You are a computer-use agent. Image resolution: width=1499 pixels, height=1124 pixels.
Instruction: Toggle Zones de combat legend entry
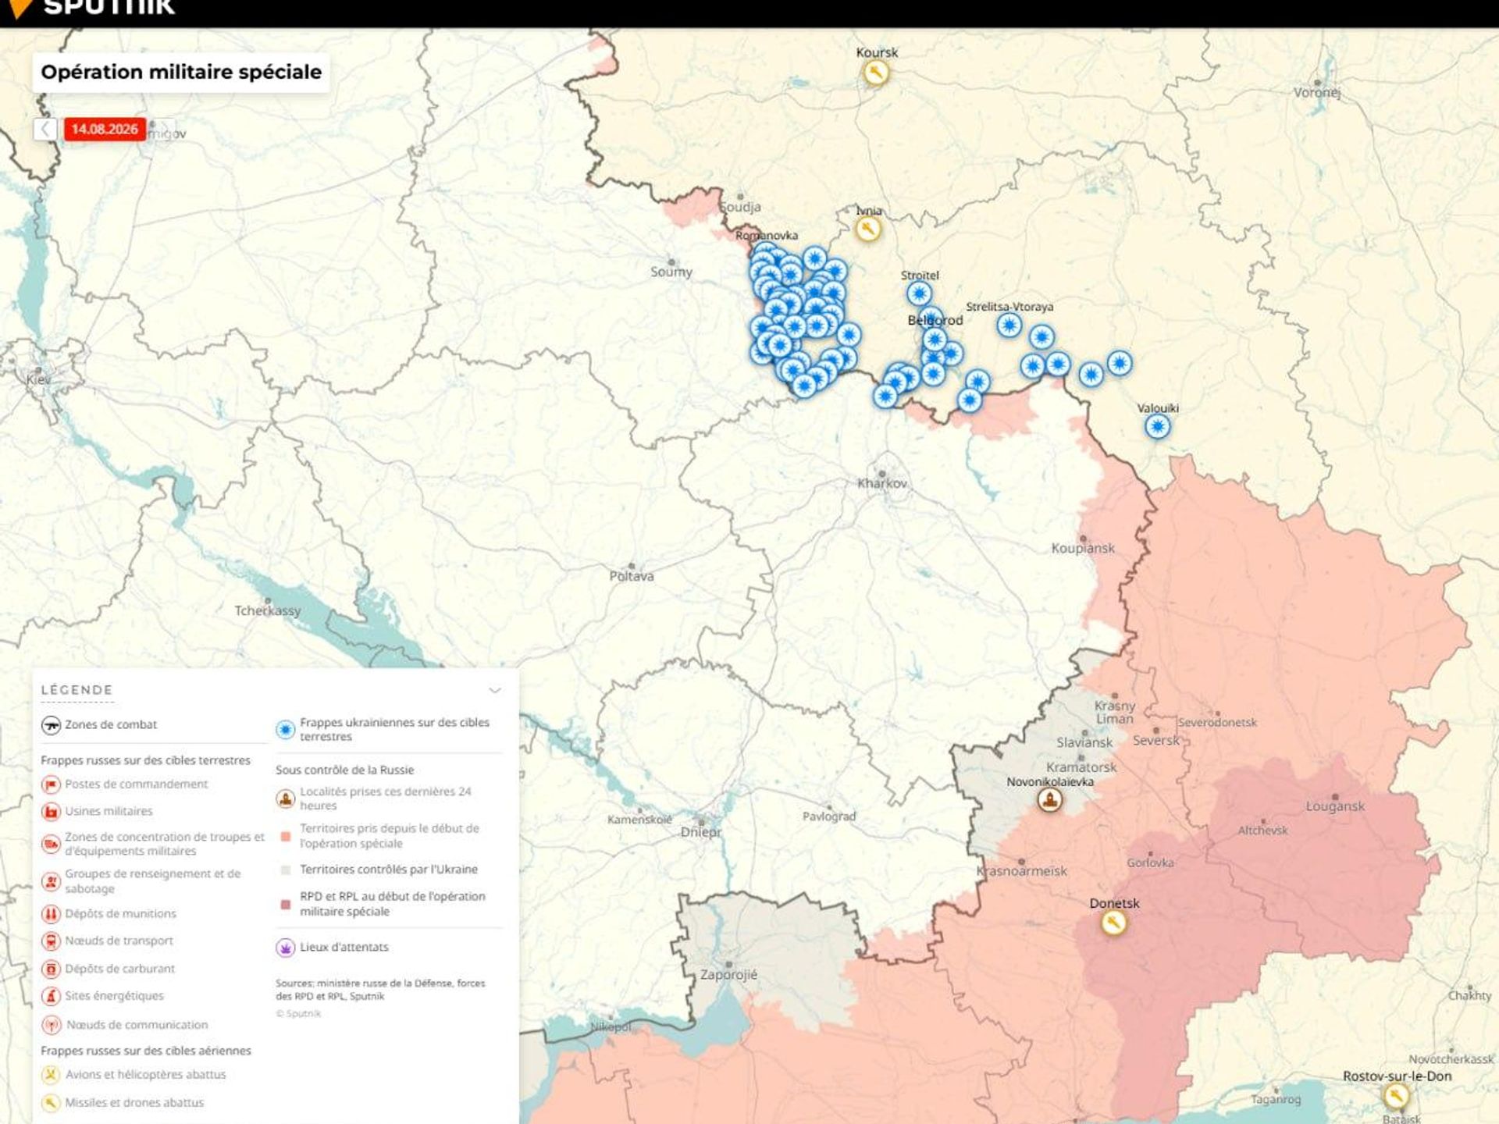coord(100,725)
